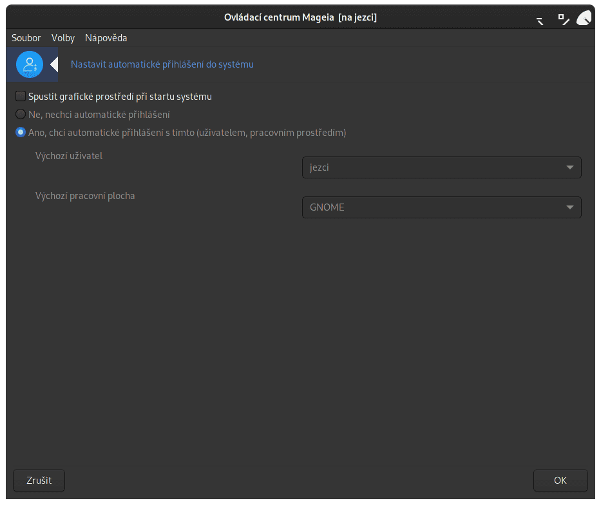Viewport: 601px width, 505px height.
Task: Expand the GNOME desktop selector arrow
Action: click(569, 207)
